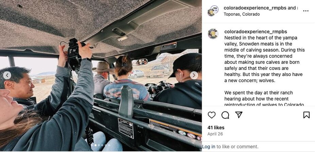This screenshot has width=315, height=152.
Task: Go to previous photo arrow
Action: click(7, 75)
